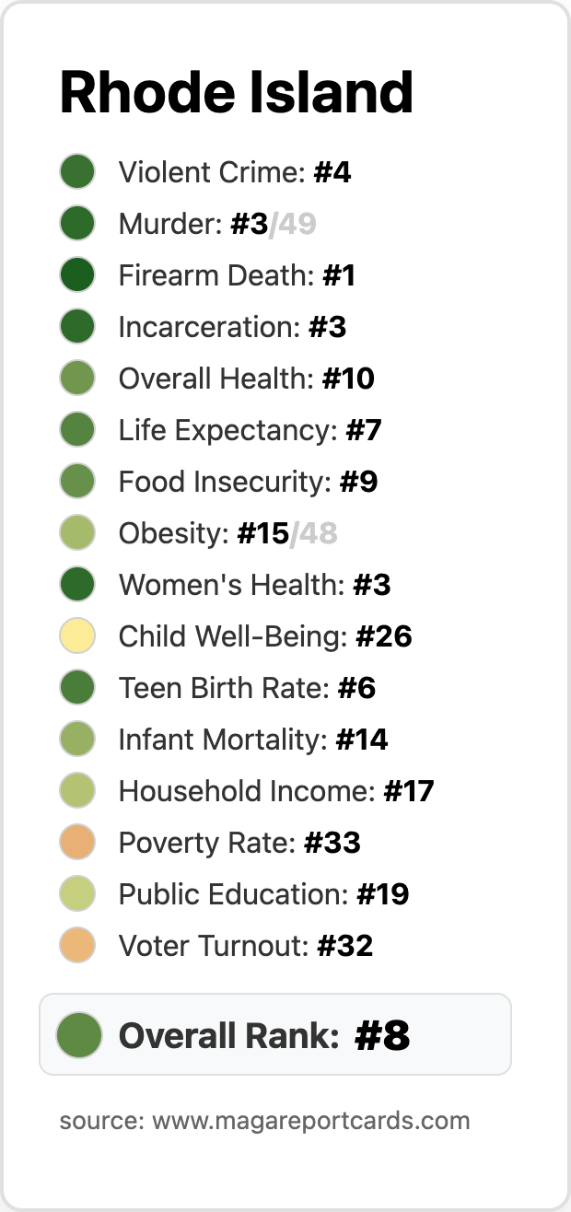The image size is (571, 1212).
Task: Click the Household Income #17 label
Action: tap(276, 791)
